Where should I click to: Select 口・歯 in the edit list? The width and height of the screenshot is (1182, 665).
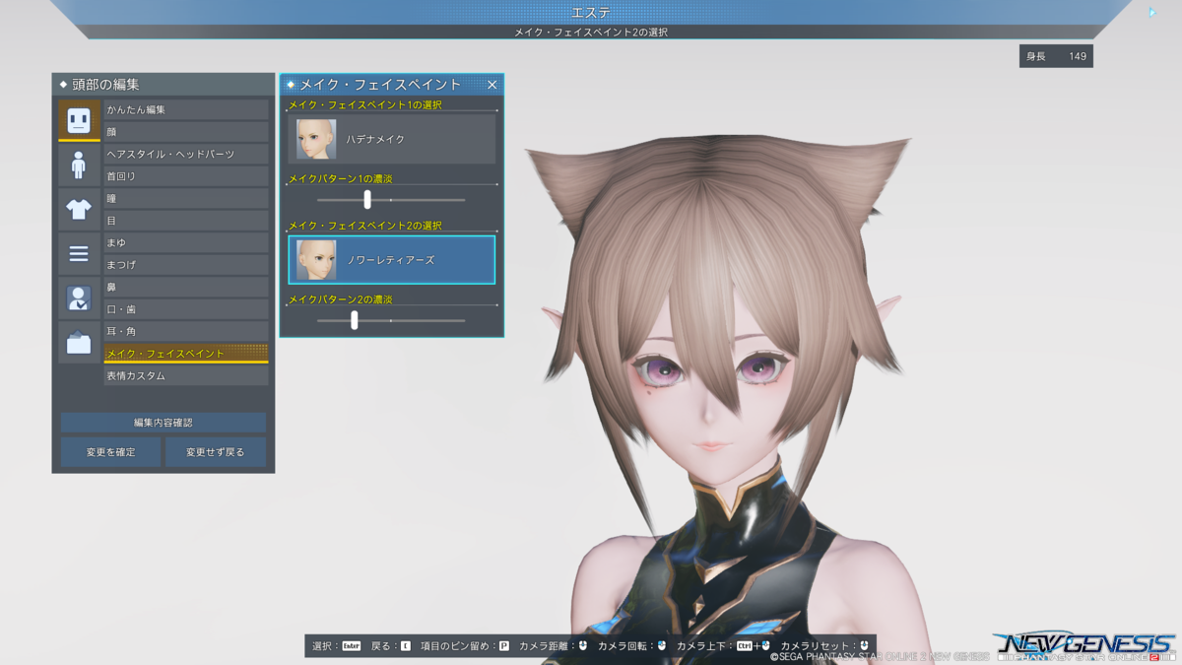tap(186, 309)
